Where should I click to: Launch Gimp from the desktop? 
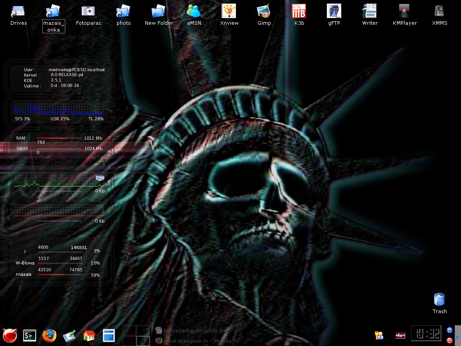point(264,15)
